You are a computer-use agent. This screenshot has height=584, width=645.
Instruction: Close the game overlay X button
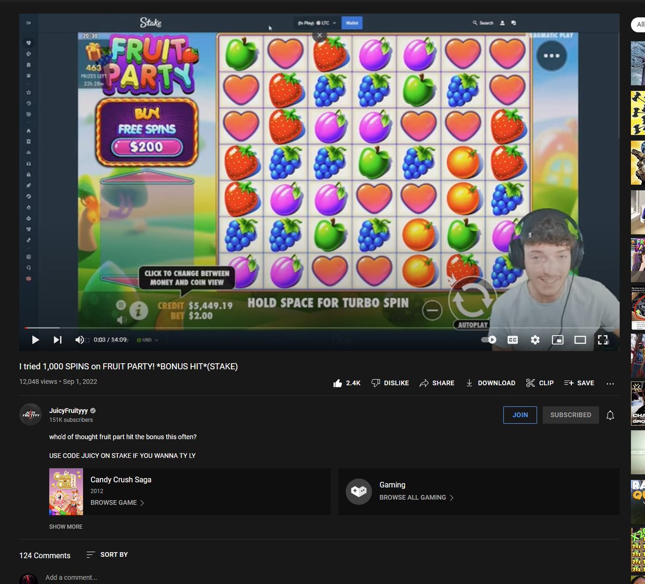click(x=319, y=35)
